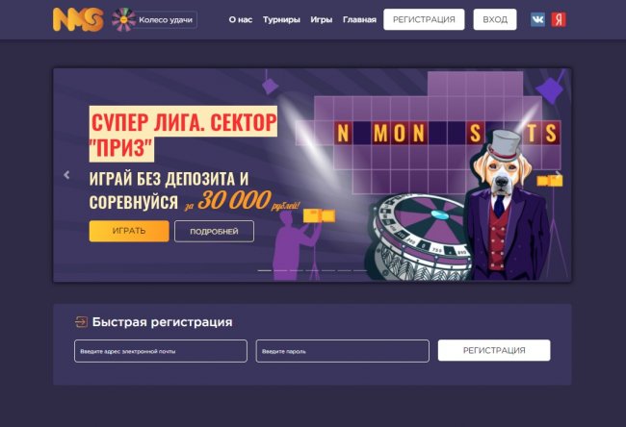Go to previous banner slide arrow
Viewport: 626px width, 427px height.
(x=66, y=175)
